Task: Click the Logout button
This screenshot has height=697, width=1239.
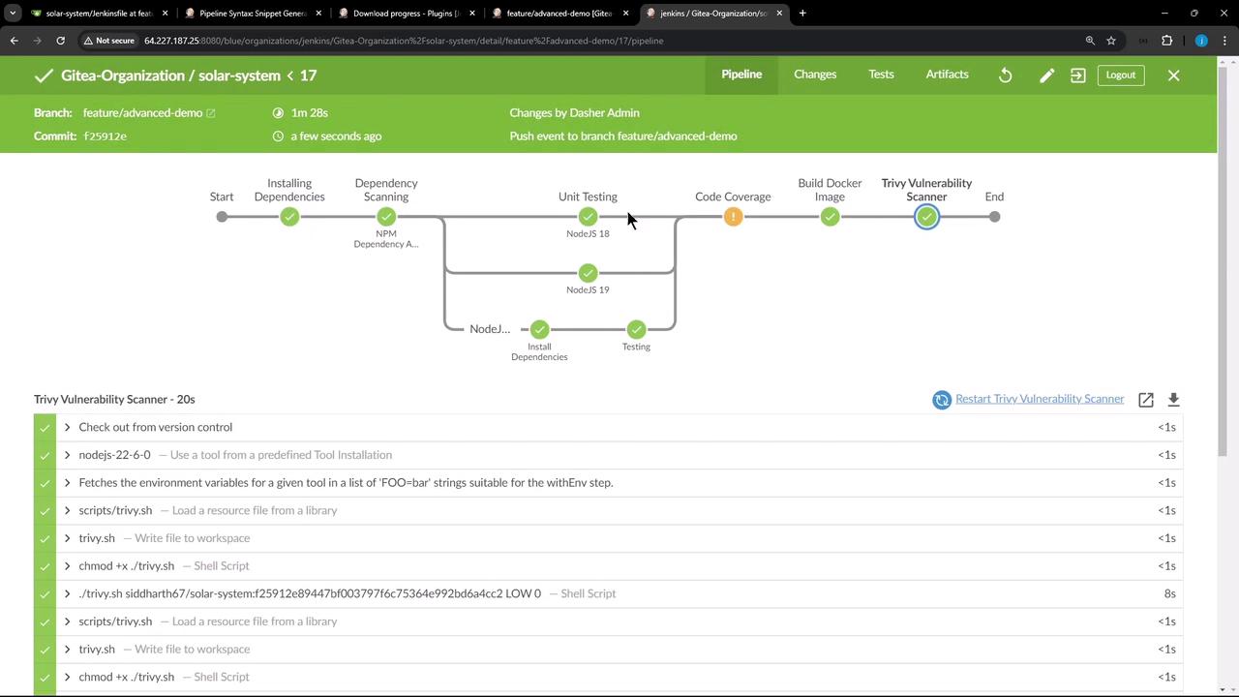Action: (x=1120, y=76)
